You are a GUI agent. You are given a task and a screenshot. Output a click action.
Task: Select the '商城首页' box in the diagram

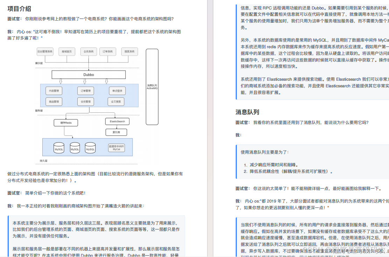click(x=67, y=51)
